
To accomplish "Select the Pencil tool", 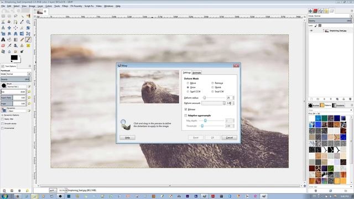I will [x=22, y=39].
